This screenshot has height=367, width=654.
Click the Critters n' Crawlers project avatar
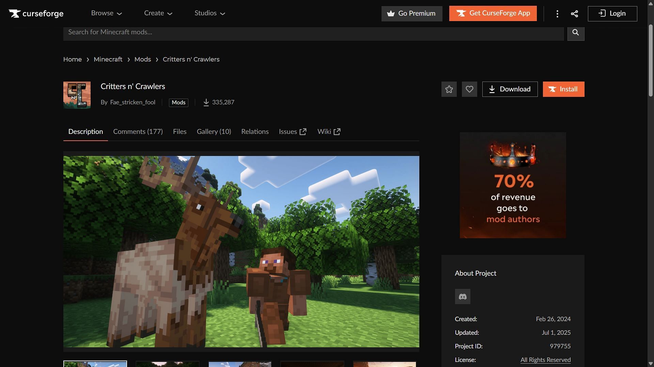click(x=77, y=95)
